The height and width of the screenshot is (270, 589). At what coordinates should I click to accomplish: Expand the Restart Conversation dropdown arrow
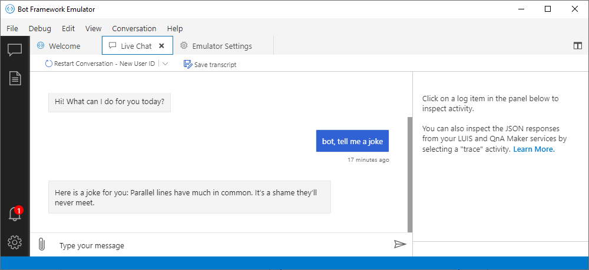(165, 64)
